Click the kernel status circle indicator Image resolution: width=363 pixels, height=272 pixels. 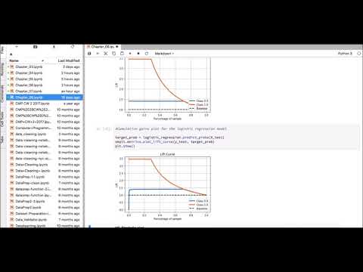(358, 54)
